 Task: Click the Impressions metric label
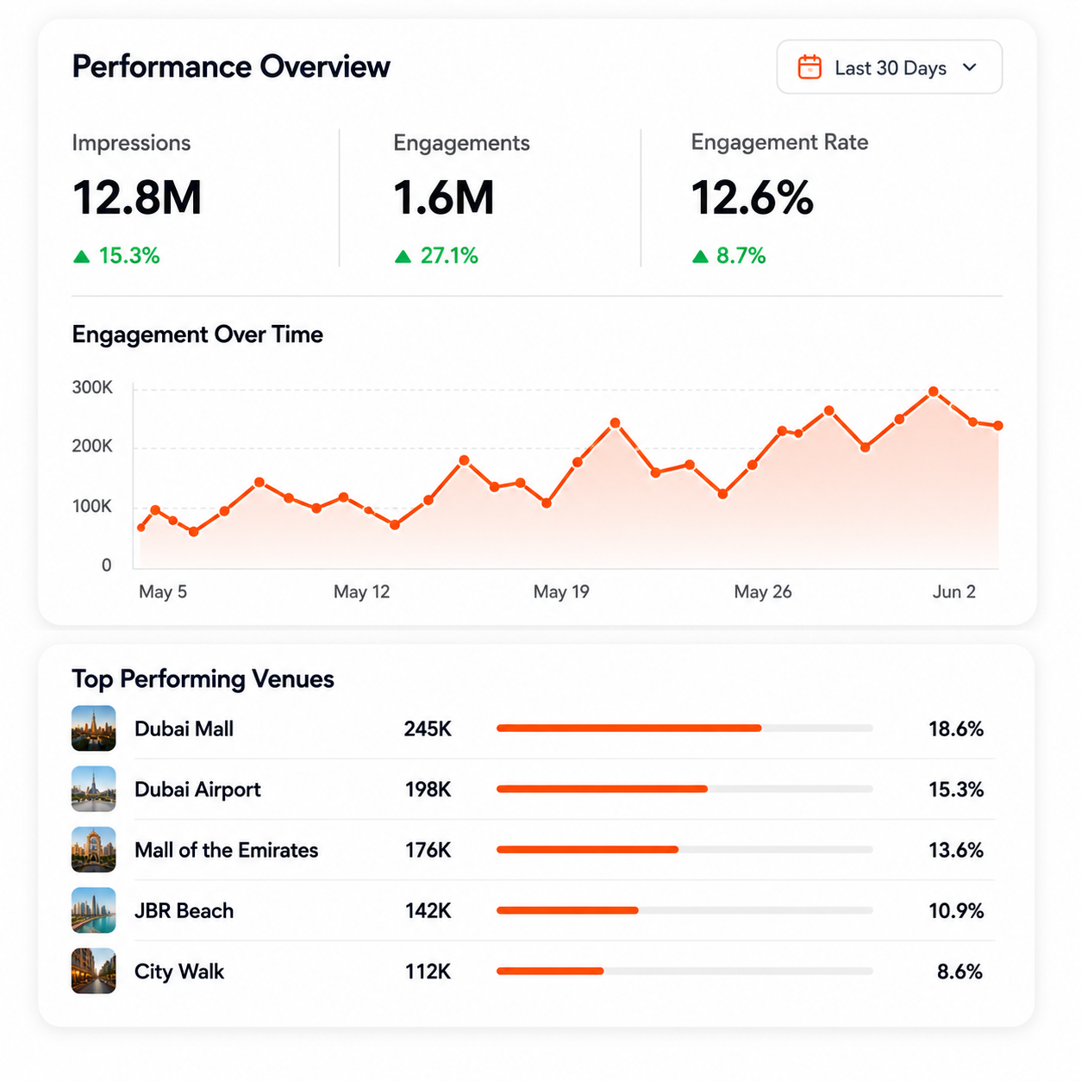131,143
